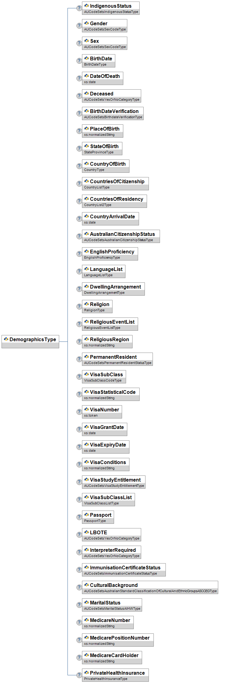Click the help icon beside CountryOfBirth
This screenshot has height=683, width=225.
click(x=79, y=166)
